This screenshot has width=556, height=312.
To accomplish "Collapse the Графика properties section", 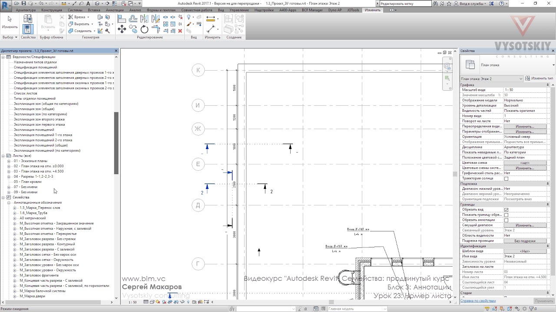I will tap(548, 85).
